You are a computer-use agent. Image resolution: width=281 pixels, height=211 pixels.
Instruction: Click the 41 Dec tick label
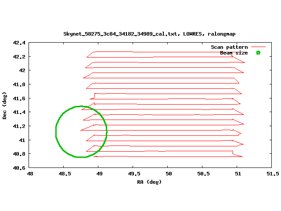tap(22, 140)
